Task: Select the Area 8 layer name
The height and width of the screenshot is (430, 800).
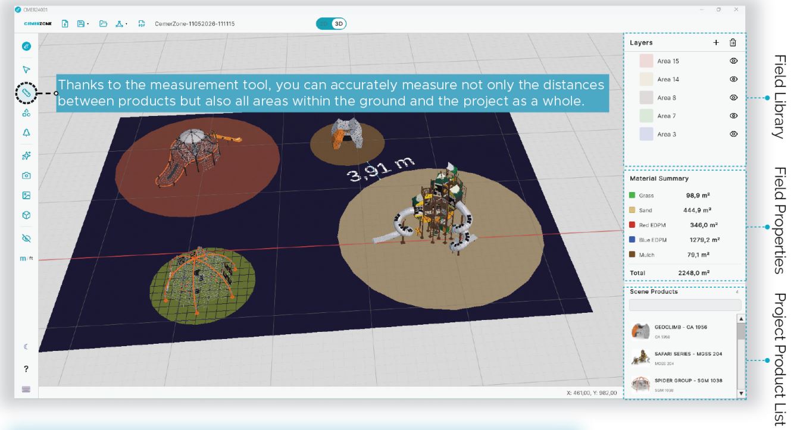Action: pos(667,98)
